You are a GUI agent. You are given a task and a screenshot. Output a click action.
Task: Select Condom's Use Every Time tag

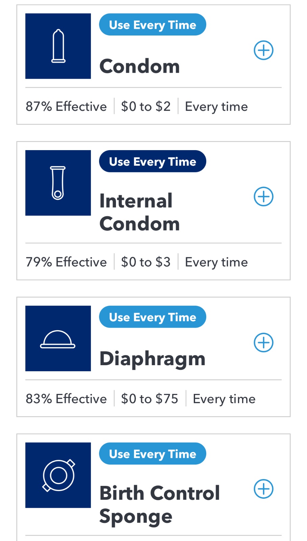(x=152, y=25)
